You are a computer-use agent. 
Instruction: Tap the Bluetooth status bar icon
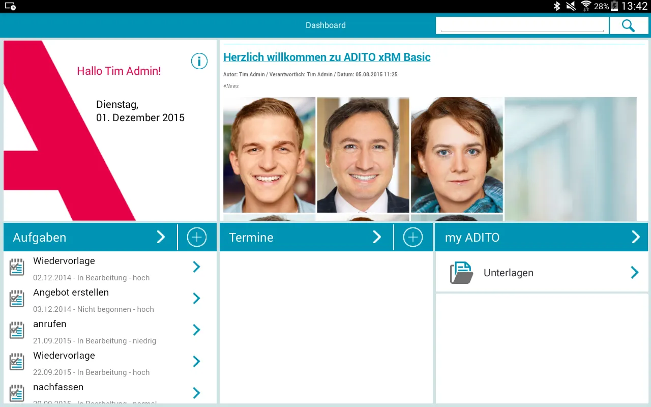tap(557, 6)
